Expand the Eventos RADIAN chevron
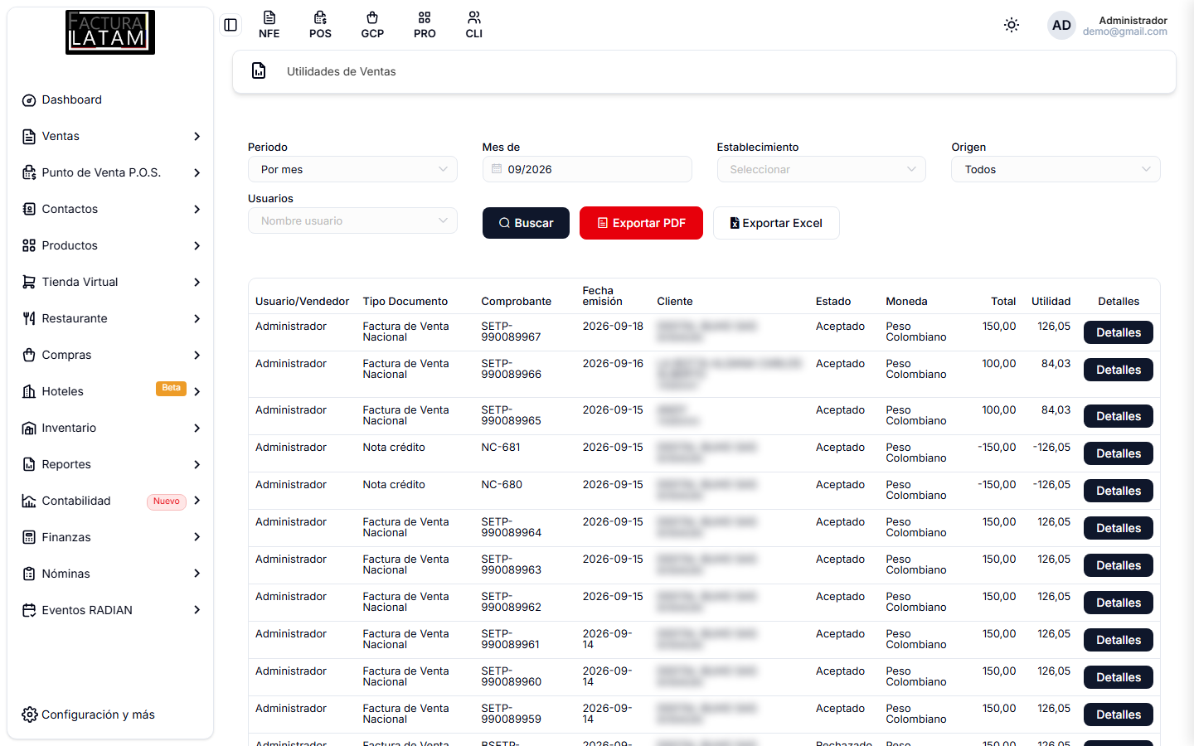Viewport: 1194px width, 746px height. 197,611
